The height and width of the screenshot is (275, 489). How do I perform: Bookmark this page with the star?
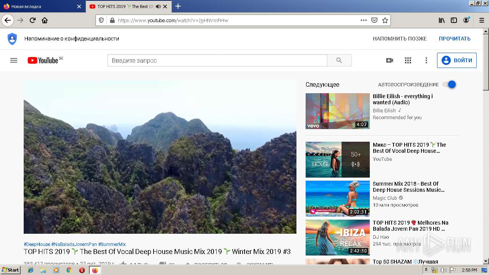coord(385,20)
